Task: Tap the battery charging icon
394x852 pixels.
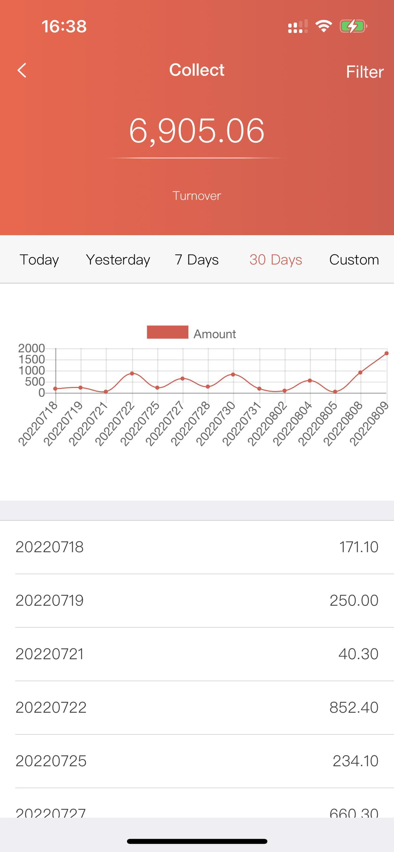Action: pos(353,26)
